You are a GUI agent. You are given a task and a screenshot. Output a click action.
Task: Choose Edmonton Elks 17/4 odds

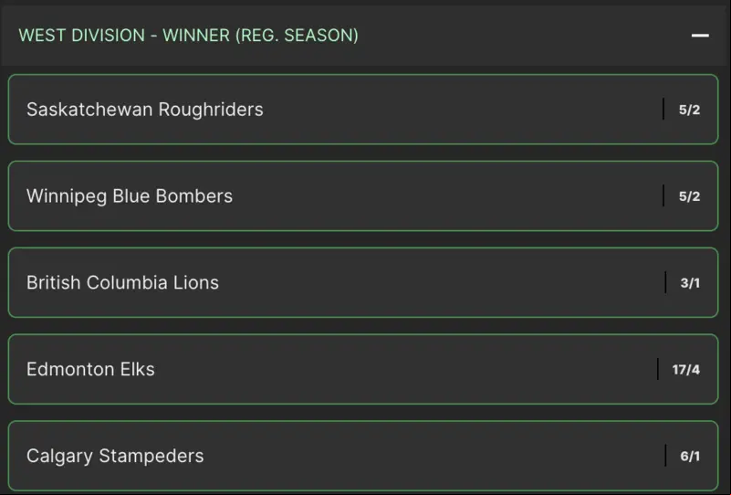[685, 370]
